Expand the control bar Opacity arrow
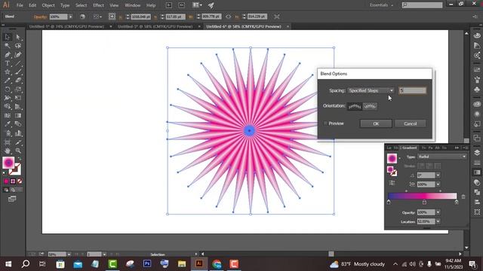Screen dimensions: 483x271 70,17
